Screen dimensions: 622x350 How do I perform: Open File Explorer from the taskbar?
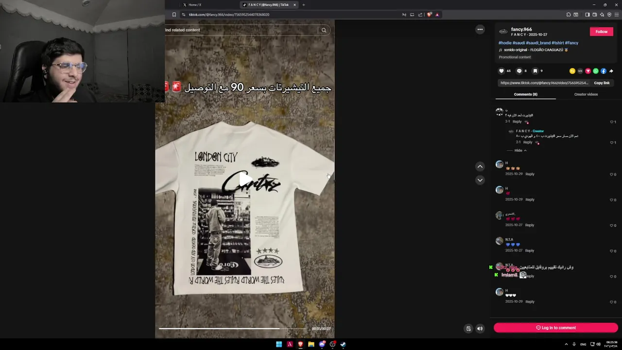(311, 344)
